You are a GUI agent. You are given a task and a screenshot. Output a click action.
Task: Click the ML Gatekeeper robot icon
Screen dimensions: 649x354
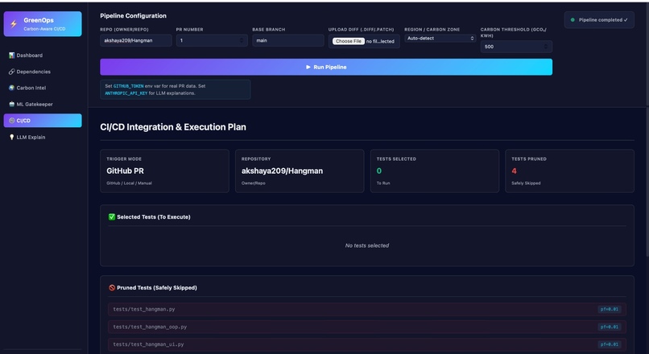11,105
